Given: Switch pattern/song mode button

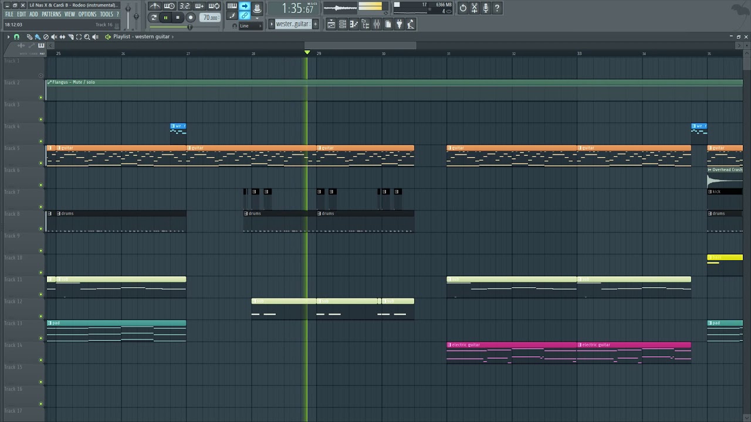Looking at the screenshot, I should pyautogui.click(x=154, y=18).
